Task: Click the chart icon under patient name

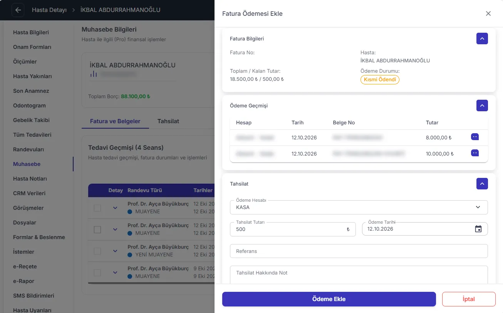Action: click(94, 74)
